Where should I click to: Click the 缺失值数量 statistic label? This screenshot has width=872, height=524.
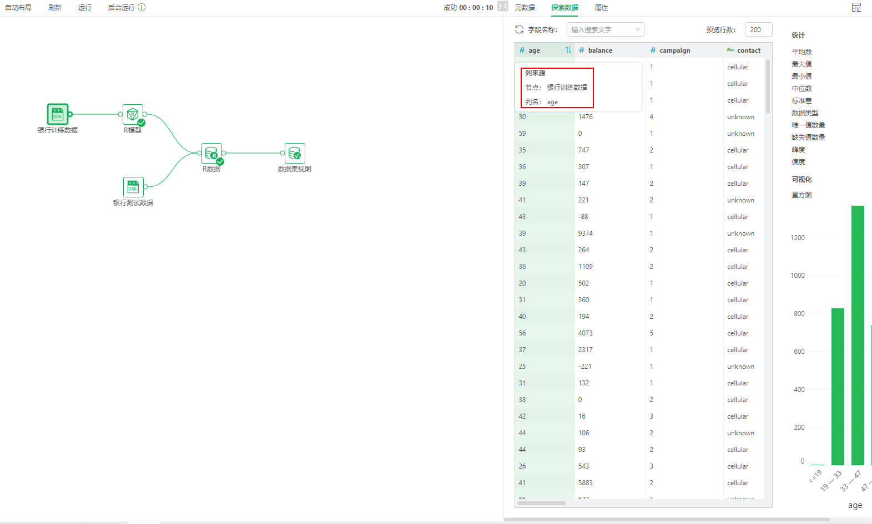[808, 137]
